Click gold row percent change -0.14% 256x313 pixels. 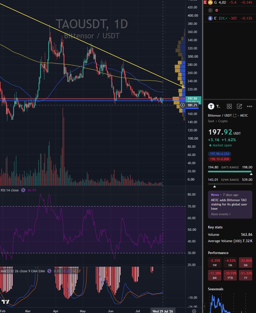pyautogui.click(x=247, y=2)
